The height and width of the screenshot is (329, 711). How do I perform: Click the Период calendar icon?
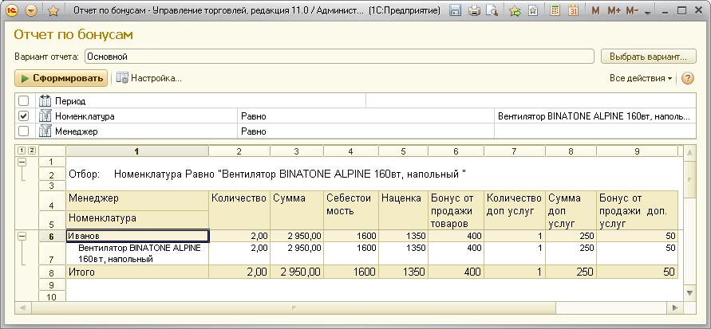pyautogui.click(x=45, y=101)
